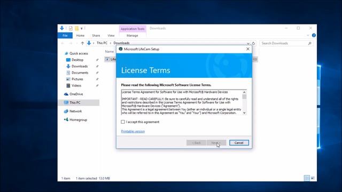
Task: Click the 1 item selected status text
Action: (87, 178)
